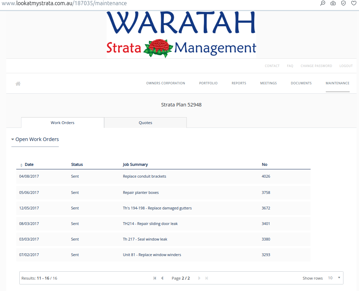
Task: Click date 07/02/2017 cell
Action: tap(29, 255)
